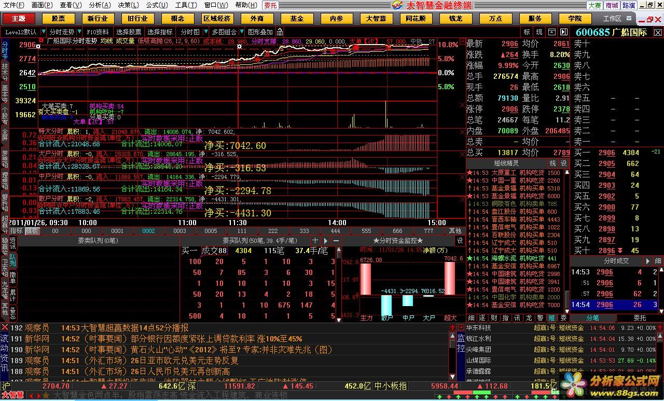This screenshot has height=401, width=664.
Task: Close the 600685 广船国际 quote panel
Action: point(658,32)
